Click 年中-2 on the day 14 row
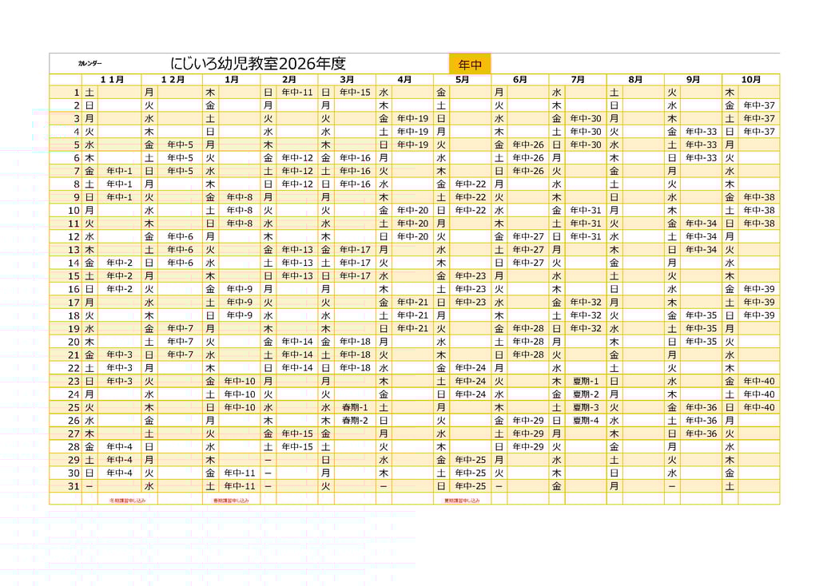Image resolution: width=831 pixels, height=586 pixels. pos(119,263)
